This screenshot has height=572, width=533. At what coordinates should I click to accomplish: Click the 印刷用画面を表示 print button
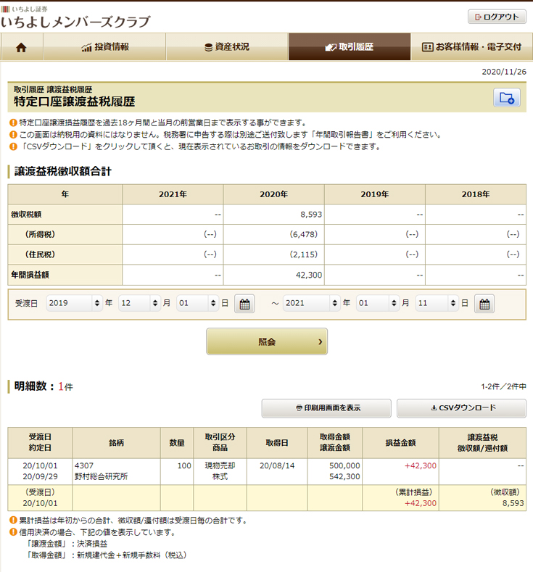326,408
